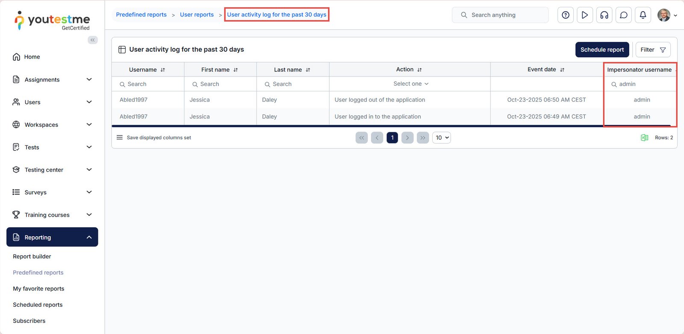Screen dimensions: 684x334
Task: Click the help question mark icon
Action: coord(565,15)
